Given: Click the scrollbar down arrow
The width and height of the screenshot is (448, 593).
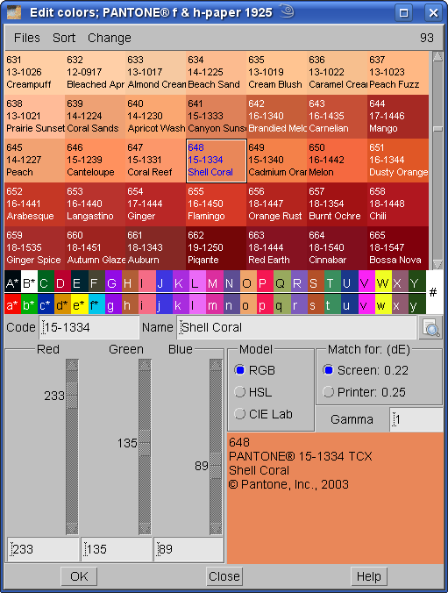Looking at the screenshot, I should 437,264.
